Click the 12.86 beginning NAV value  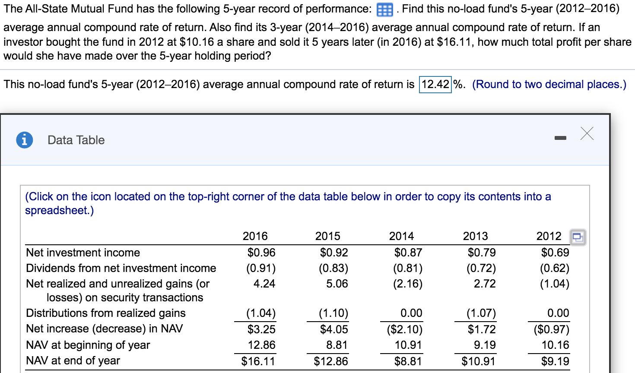click(262, 345)
